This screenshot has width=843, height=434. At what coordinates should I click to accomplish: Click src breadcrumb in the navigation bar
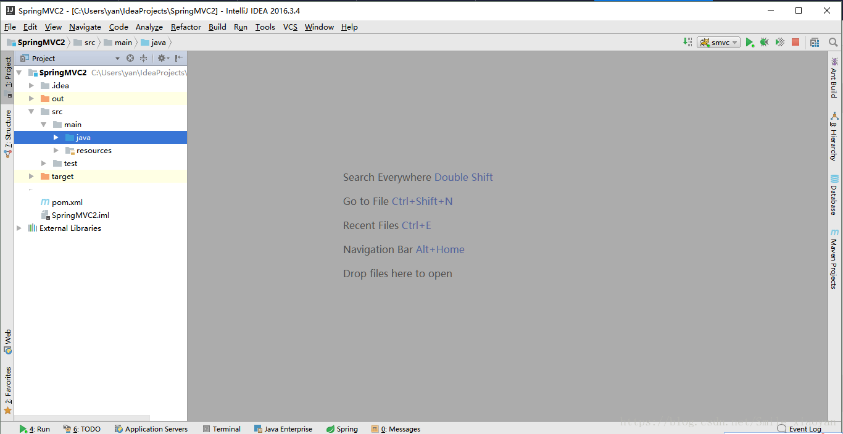[84, 42]
